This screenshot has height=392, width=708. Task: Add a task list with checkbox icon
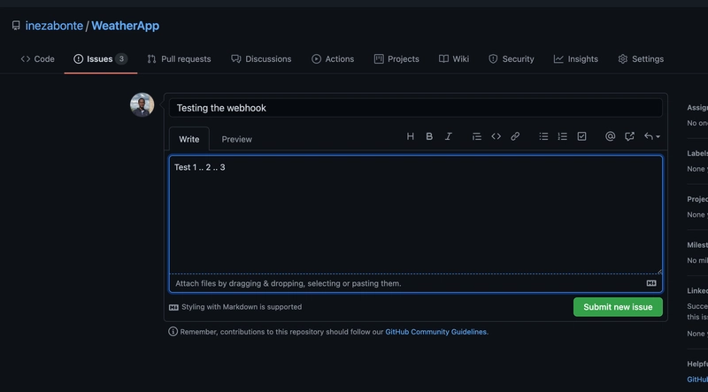(x=581, y=136)
